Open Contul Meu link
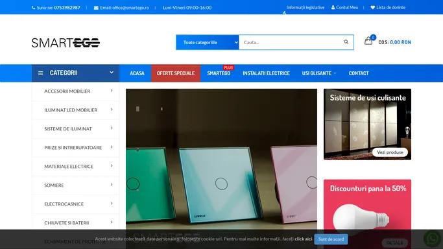 347,7
